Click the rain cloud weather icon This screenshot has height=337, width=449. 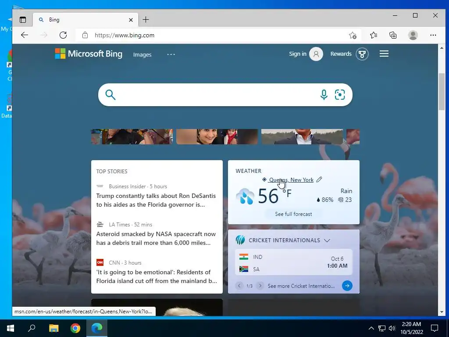pyautogui.click(x=245, y=196)
